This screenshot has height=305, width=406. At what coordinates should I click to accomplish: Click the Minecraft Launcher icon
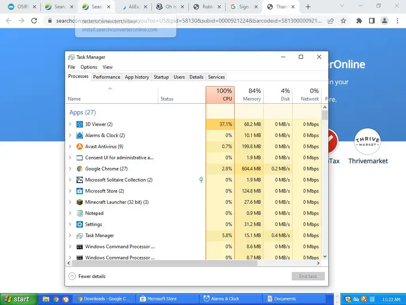[79, 202]
